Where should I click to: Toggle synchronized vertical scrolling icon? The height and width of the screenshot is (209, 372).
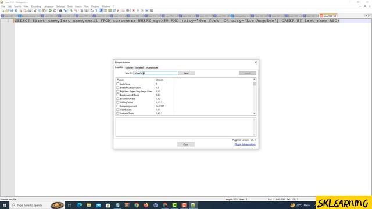click(81, 10)
